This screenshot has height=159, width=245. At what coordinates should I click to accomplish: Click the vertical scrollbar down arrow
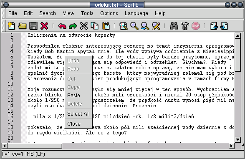[x=238, y=139]
